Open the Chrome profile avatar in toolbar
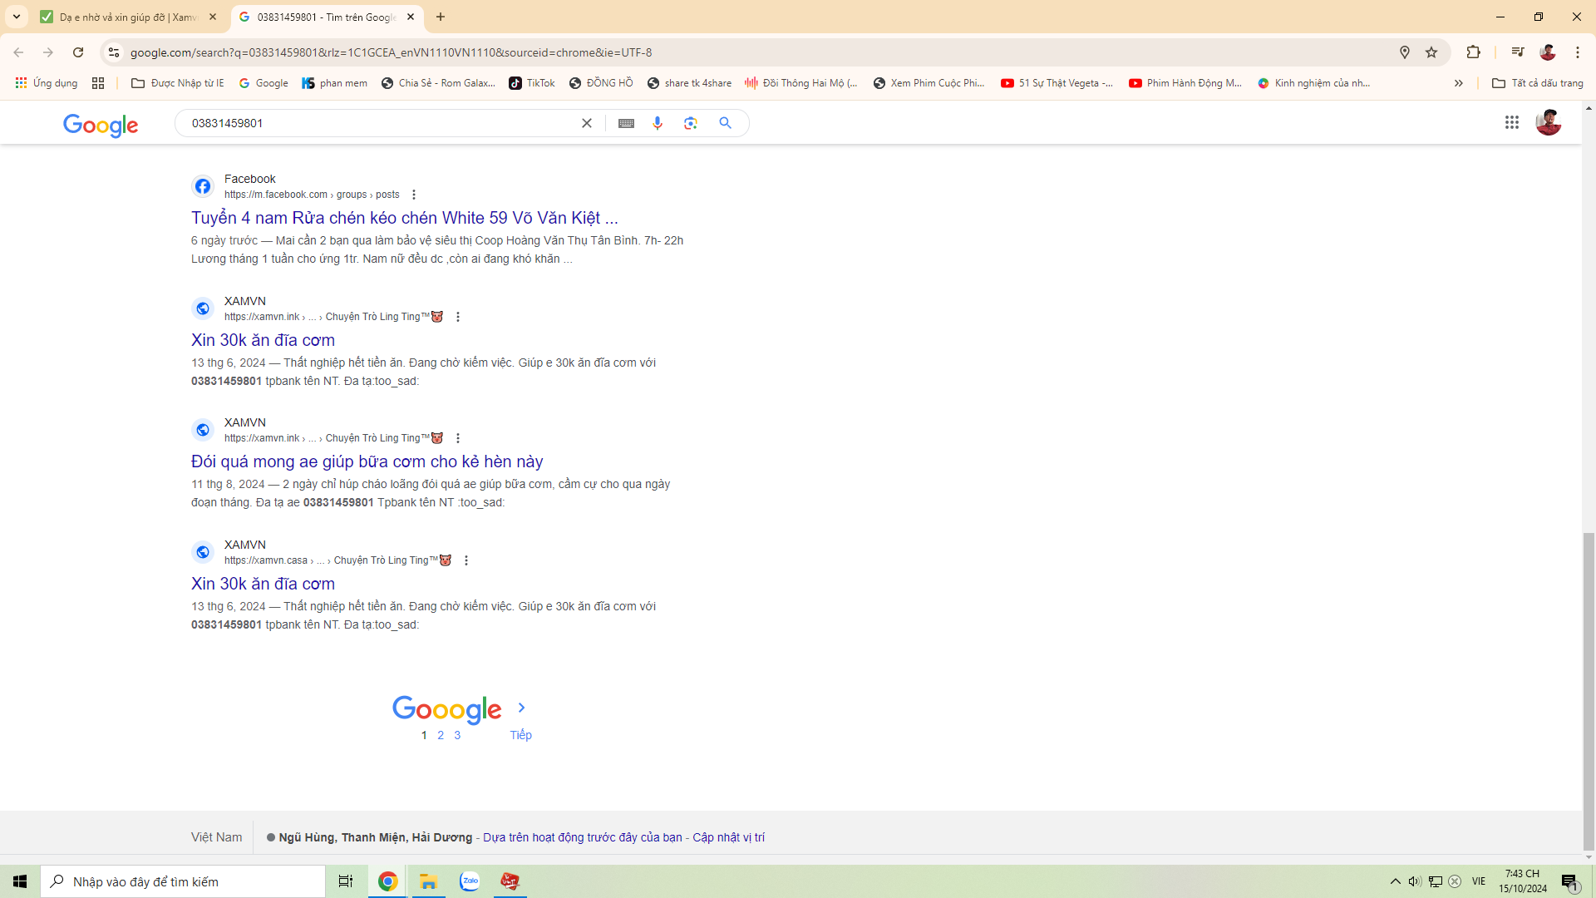This screenshot has height=898, width=1596. pos(1548,52)
